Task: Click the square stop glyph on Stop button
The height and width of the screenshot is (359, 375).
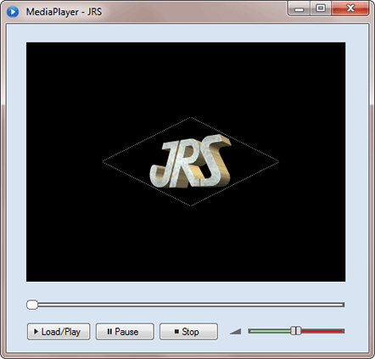Action: 176,331
